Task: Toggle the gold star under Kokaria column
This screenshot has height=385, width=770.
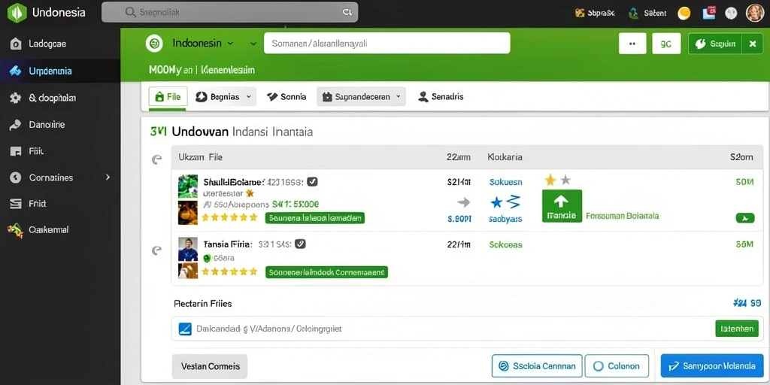Action: (x=550, y=180)
